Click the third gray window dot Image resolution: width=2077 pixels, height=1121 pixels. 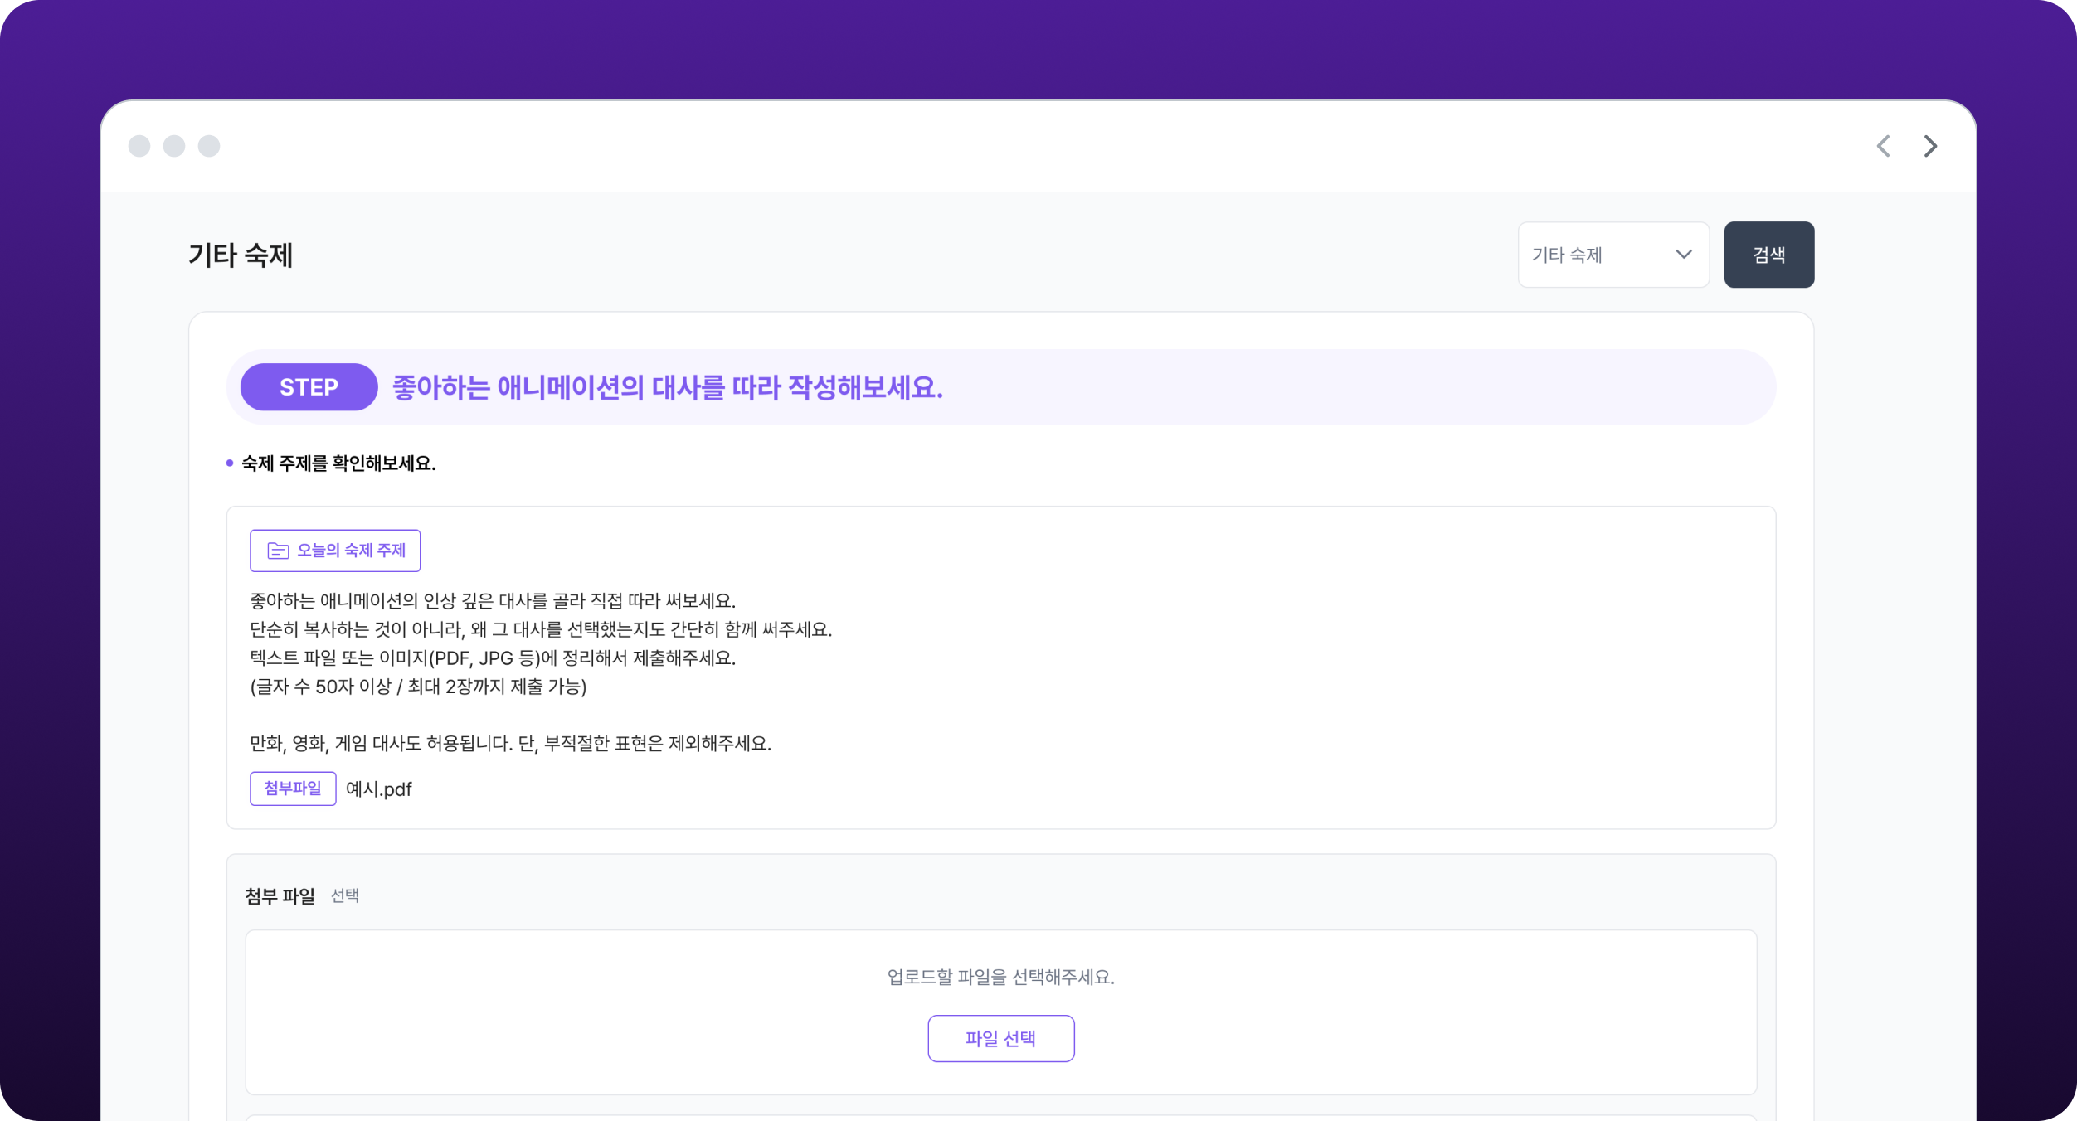209,146
